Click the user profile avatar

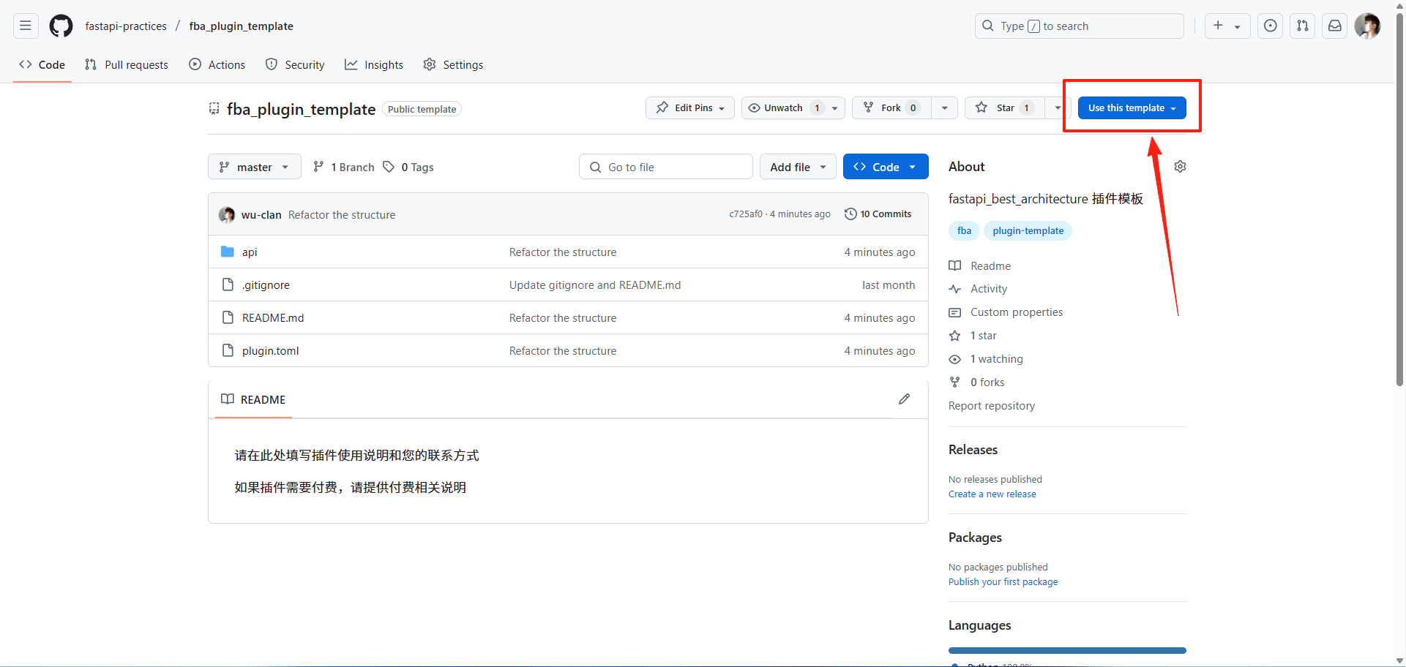1366,26
